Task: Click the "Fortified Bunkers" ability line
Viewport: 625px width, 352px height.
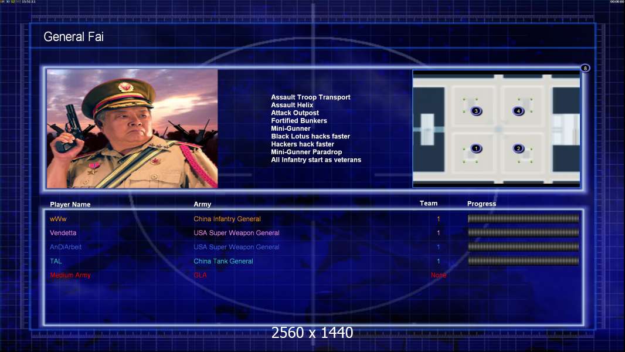Action: click(x=299, y=120)
